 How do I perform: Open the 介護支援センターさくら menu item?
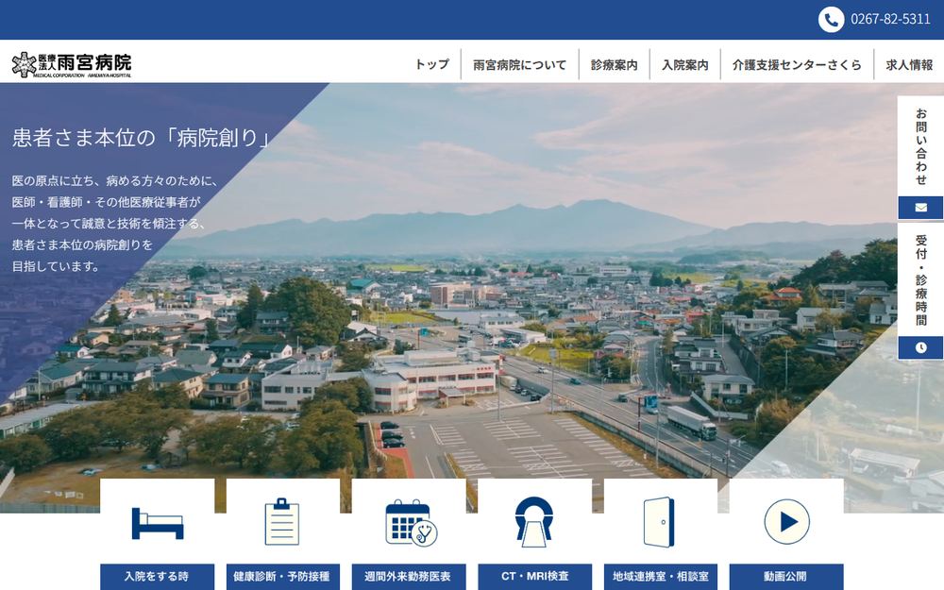[x=797, y=64]
